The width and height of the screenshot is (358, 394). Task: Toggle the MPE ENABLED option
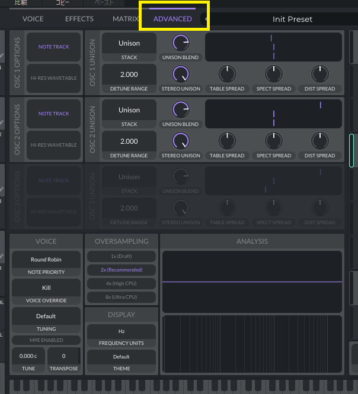[x=46, y=340]
